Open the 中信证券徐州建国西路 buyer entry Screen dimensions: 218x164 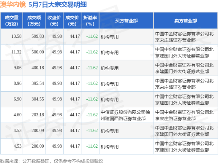tap(125, 115)
